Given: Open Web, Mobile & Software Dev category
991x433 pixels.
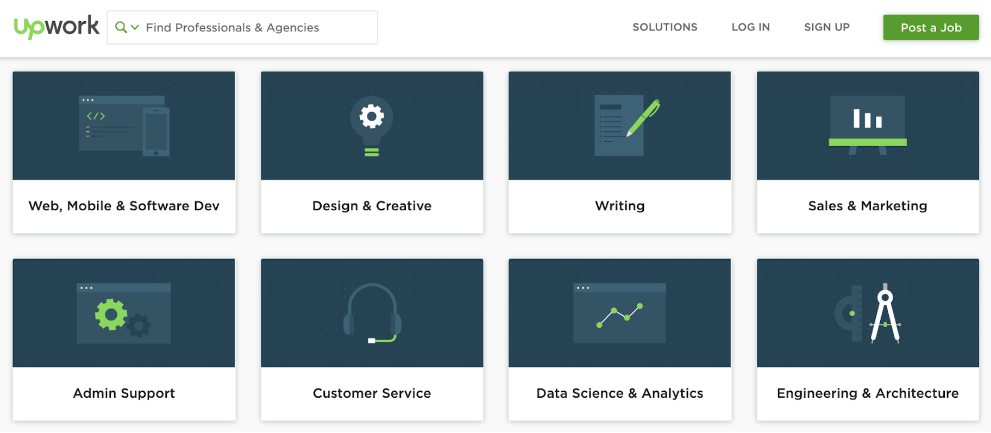Looking at the screenshot, I should pos(124,206).
